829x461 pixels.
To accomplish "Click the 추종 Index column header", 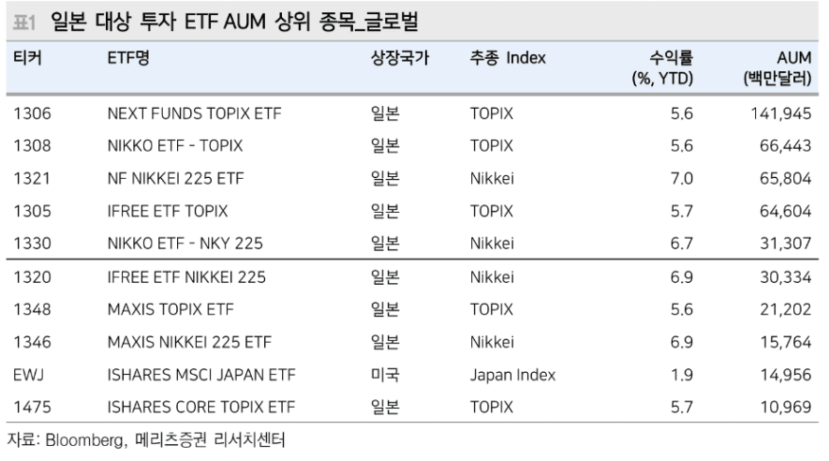I will (508, 59).
